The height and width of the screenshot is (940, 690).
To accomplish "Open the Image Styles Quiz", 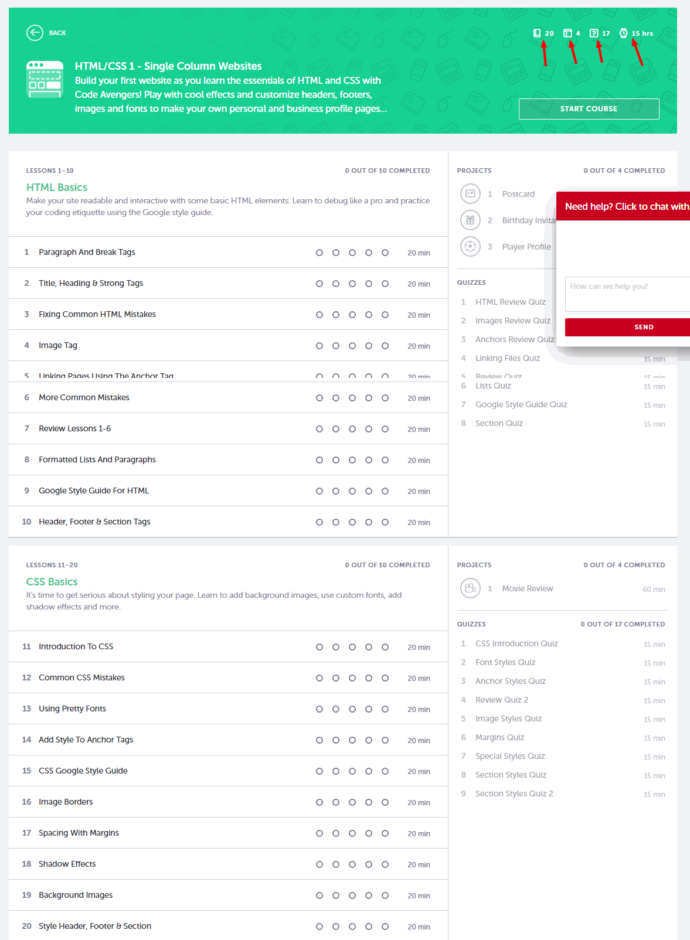I will click(508, 718).
